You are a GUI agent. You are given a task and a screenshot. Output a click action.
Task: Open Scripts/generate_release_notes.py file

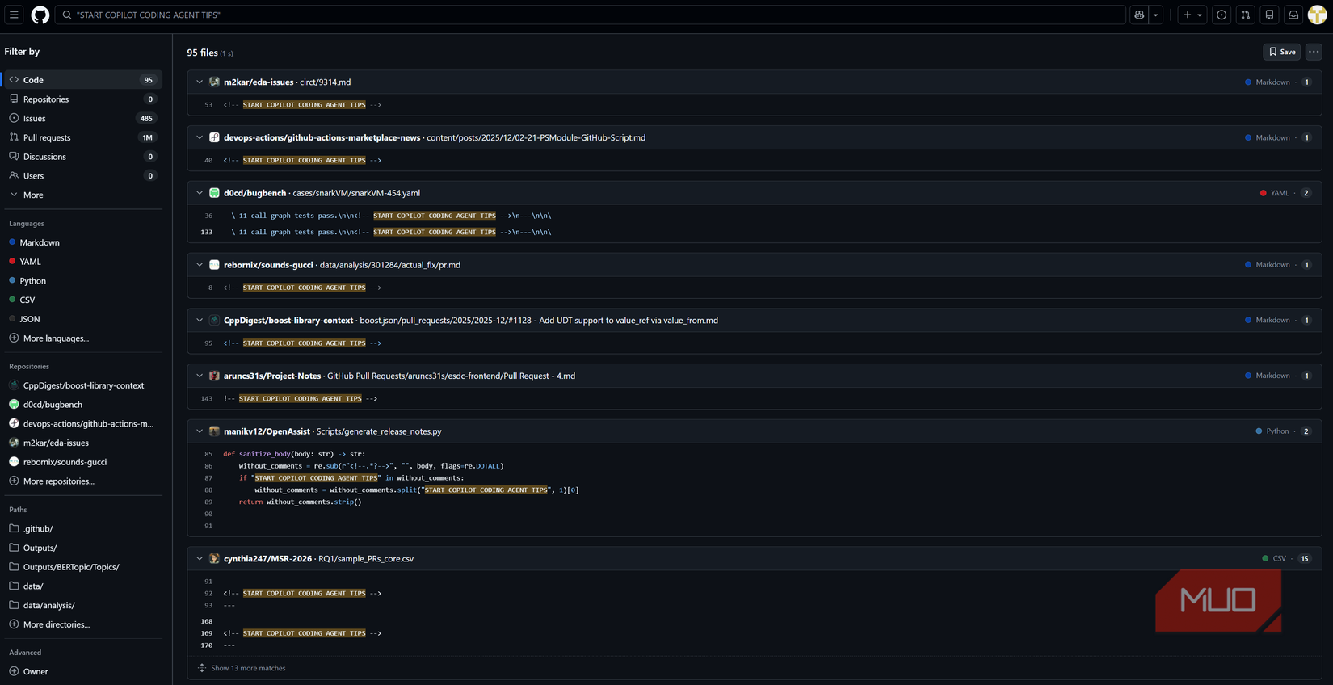(379, 431)
